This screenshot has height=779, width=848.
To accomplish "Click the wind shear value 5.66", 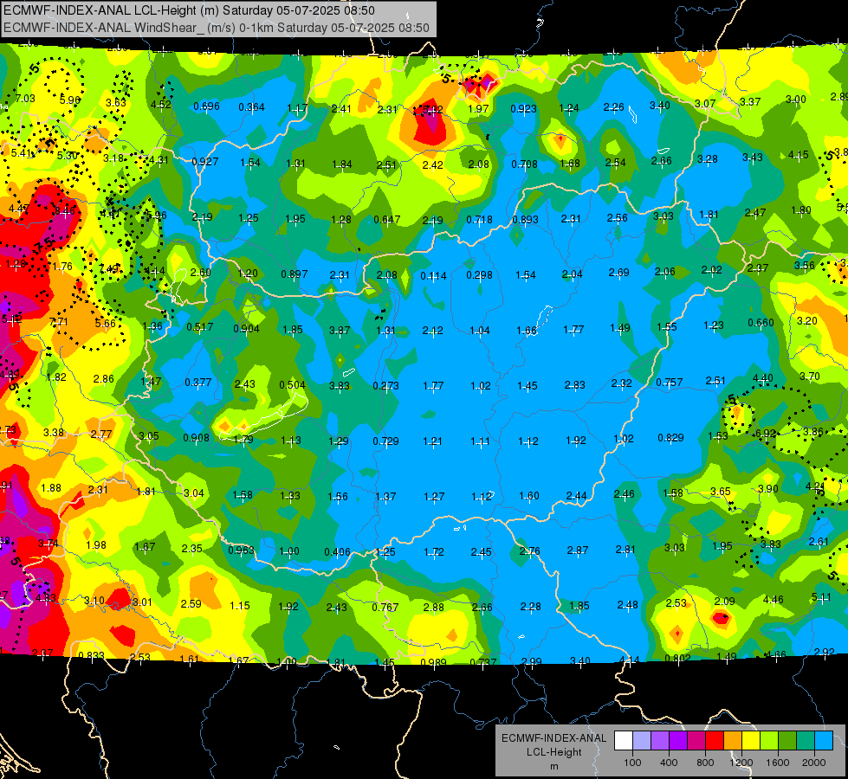I will coord(105,323).
